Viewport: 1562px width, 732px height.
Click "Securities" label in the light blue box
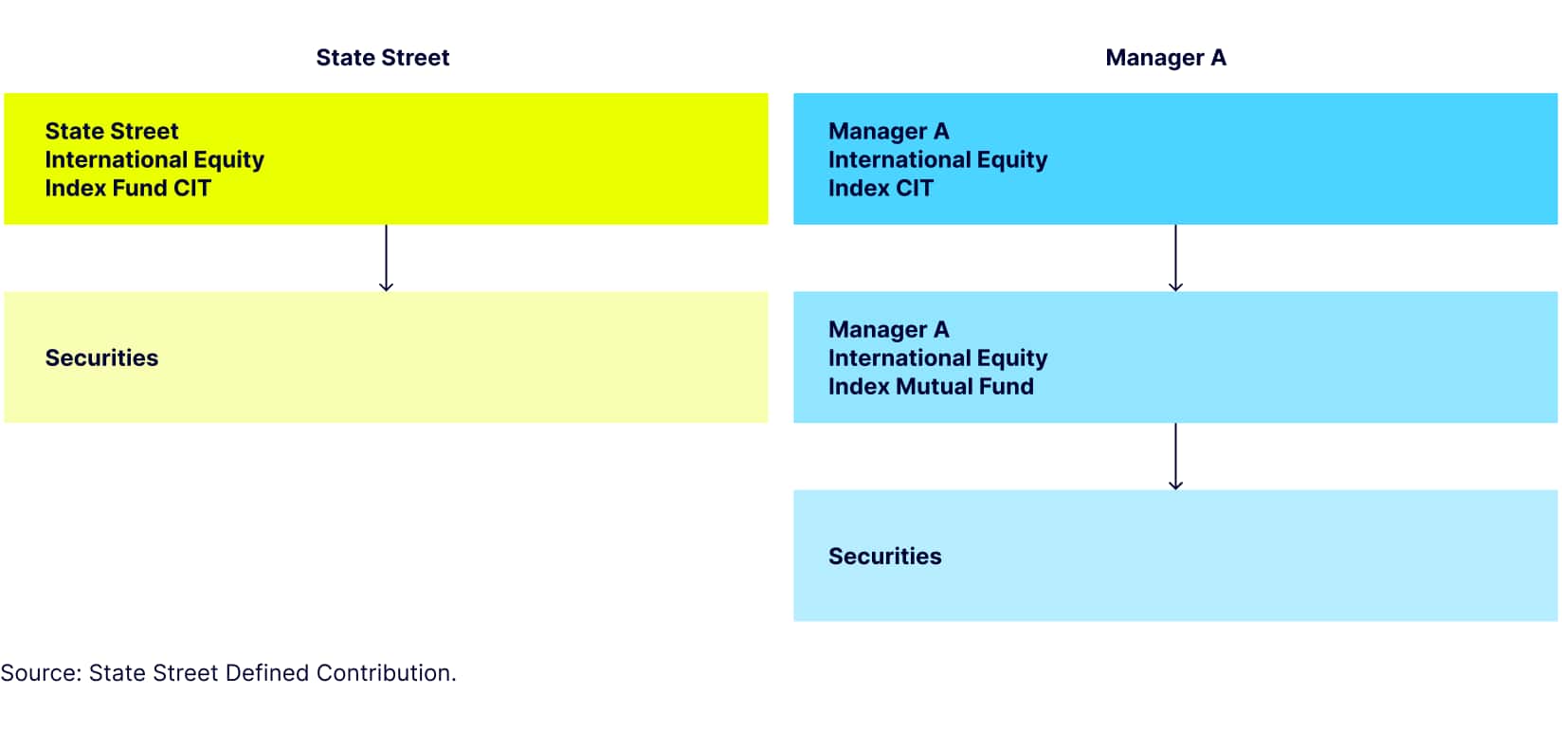pos(884,556)
